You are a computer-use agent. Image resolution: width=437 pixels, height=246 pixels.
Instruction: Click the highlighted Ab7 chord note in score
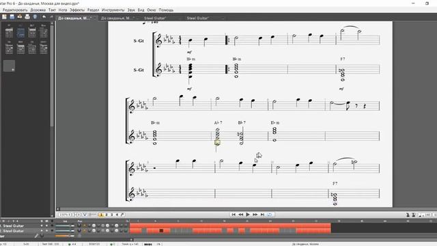[217, 143]
